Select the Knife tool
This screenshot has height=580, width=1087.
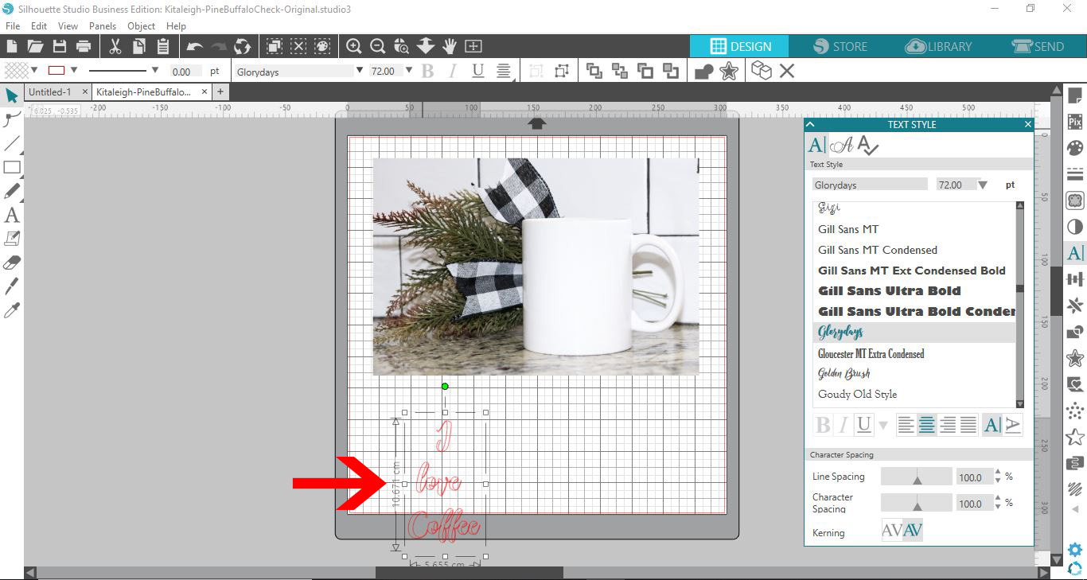[12, 286]
